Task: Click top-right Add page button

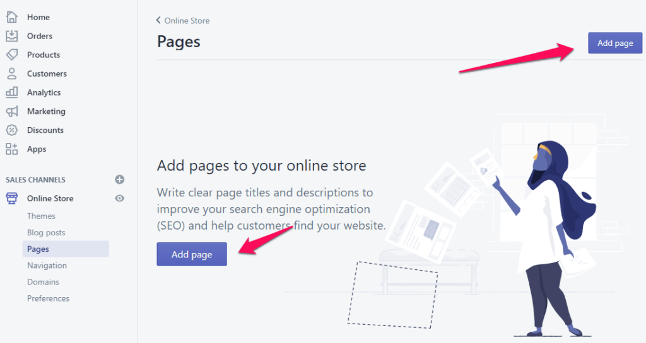Action: tap(614, 43)
